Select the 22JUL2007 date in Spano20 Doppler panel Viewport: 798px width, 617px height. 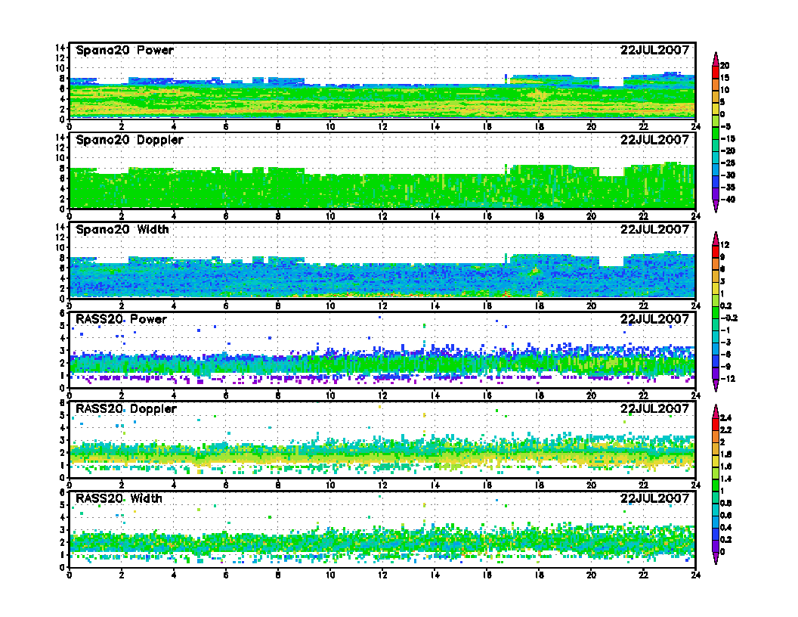pos(654,140)
